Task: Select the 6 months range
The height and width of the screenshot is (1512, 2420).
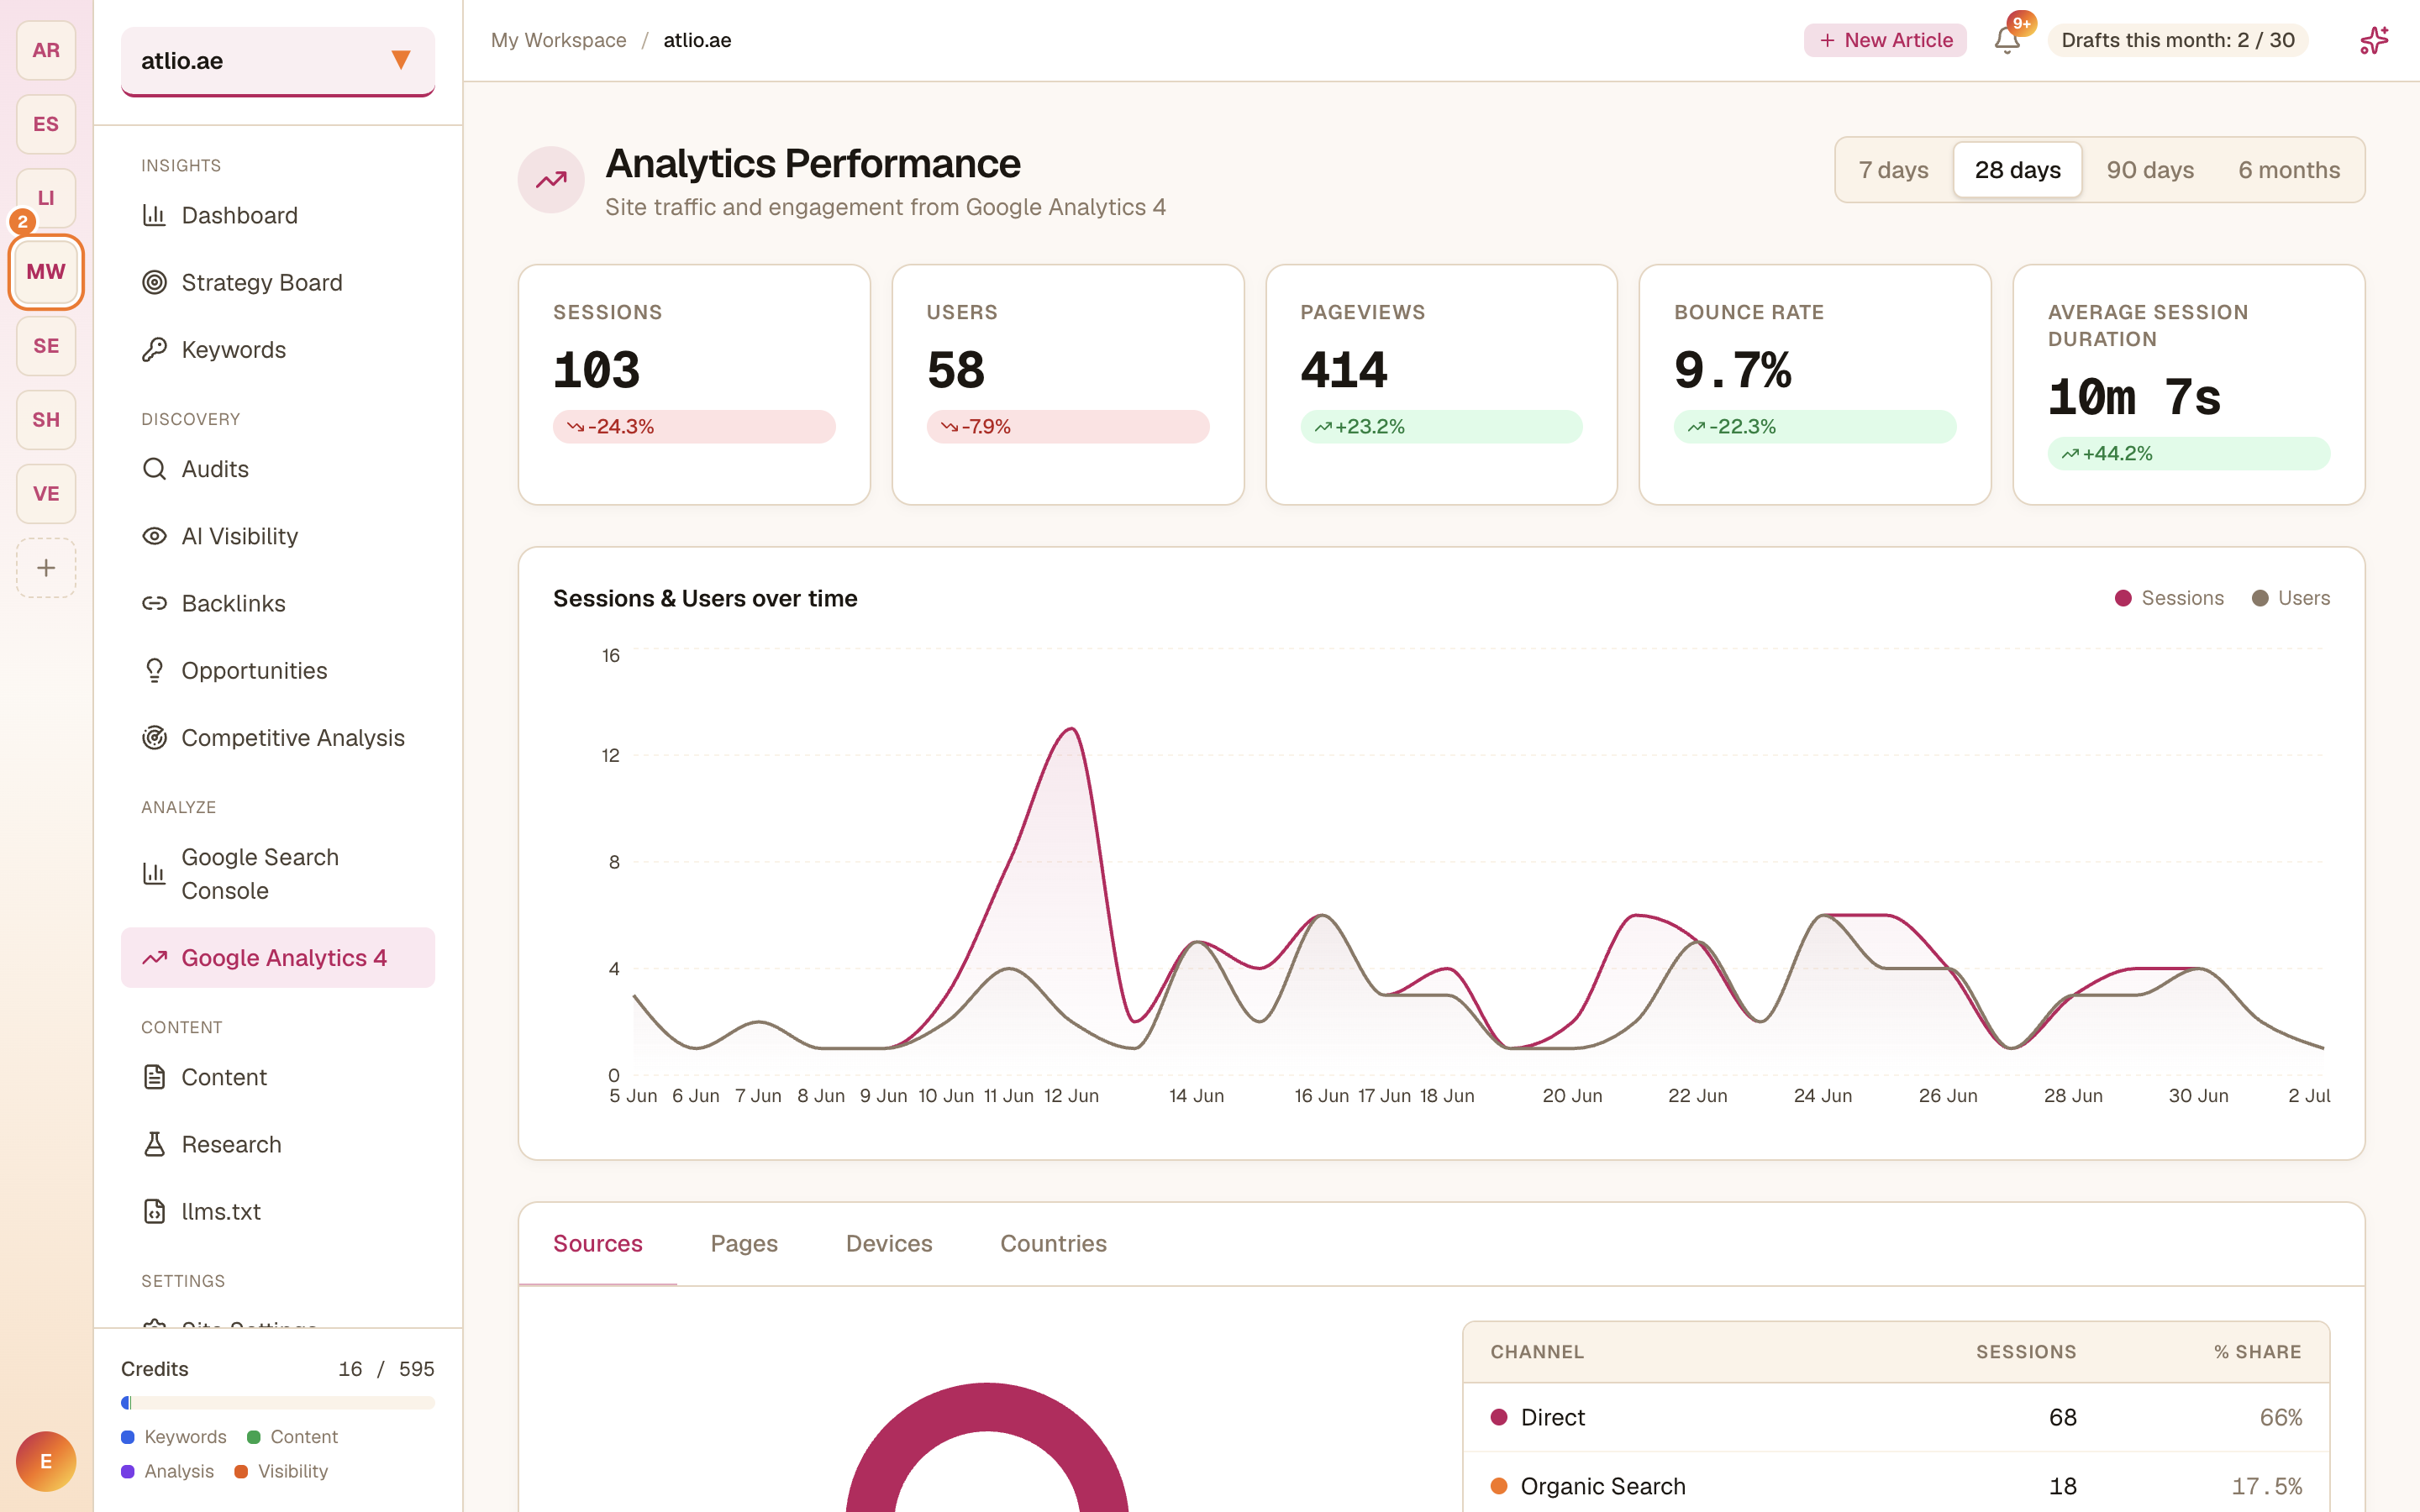Action: [x=2289, y=170]
